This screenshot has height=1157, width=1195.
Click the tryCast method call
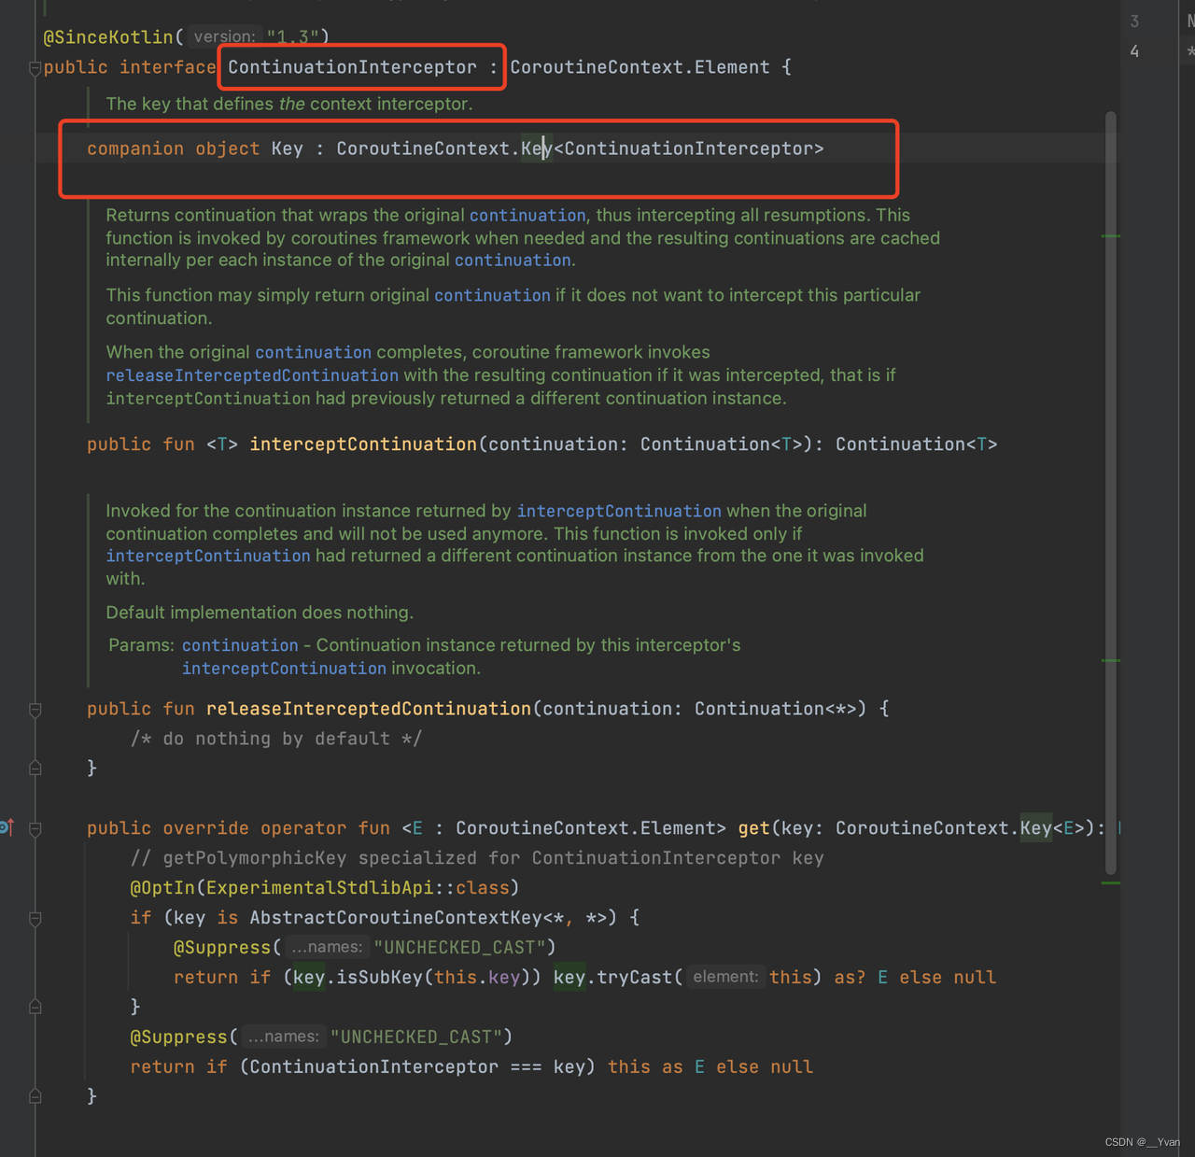(635, 978)
